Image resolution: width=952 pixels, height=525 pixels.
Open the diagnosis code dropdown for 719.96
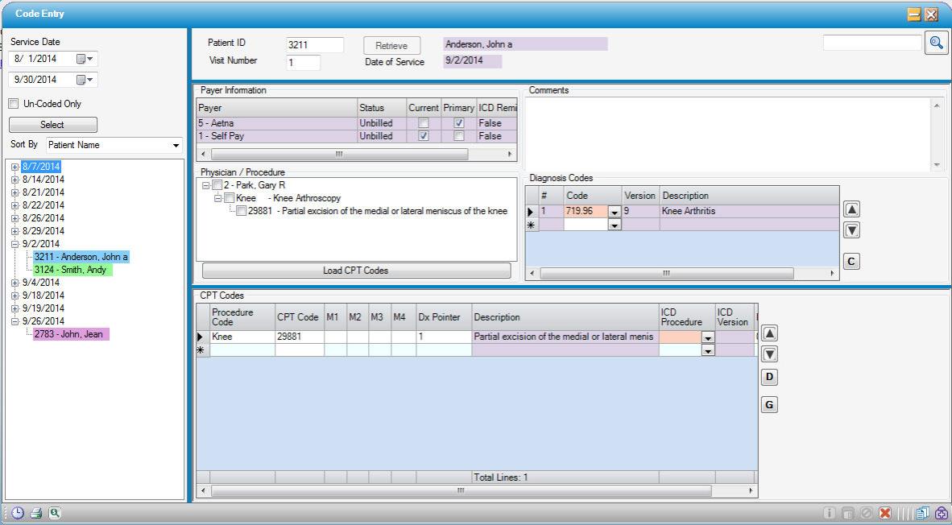click(x=615, y=210)
